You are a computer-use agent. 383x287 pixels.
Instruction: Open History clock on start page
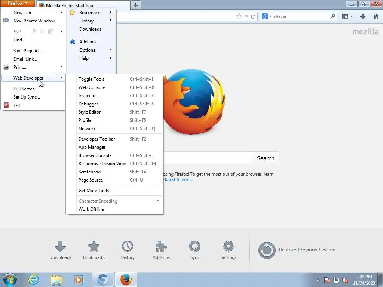[x=128, y=250]
